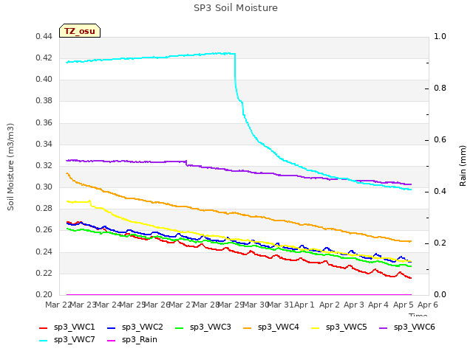
Task: Click the 0.4 rain axis tick label
Action: 440,192
